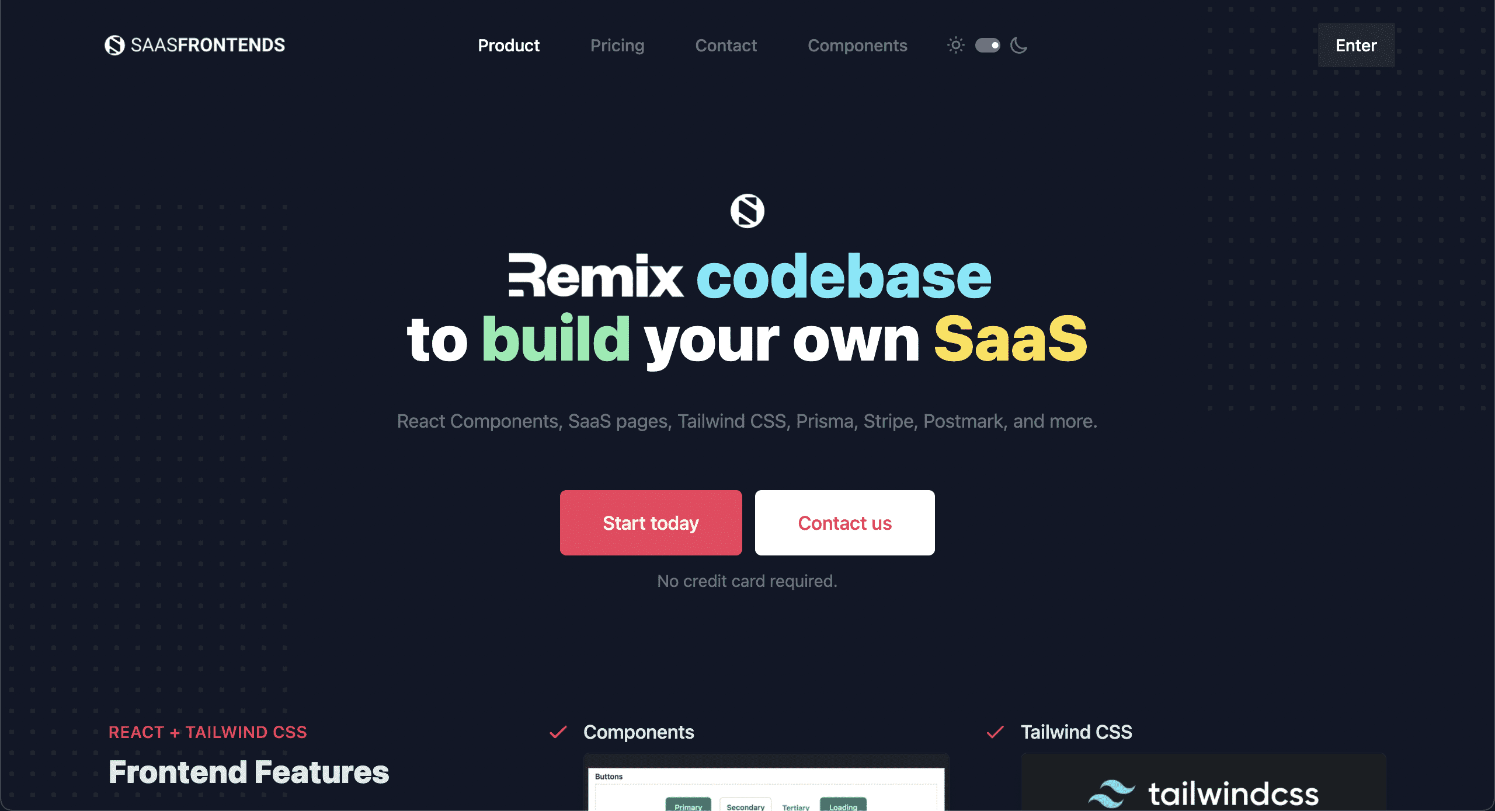The image size is (1495, 811).
Task: Click the Contact us button
Action: 845,523
